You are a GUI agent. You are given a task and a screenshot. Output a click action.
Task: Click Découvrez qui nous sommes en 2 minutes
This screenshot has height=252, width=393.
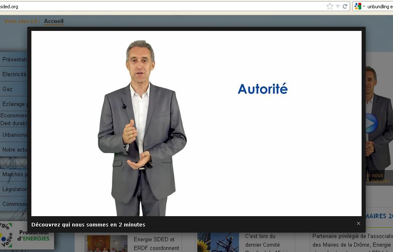88,224
